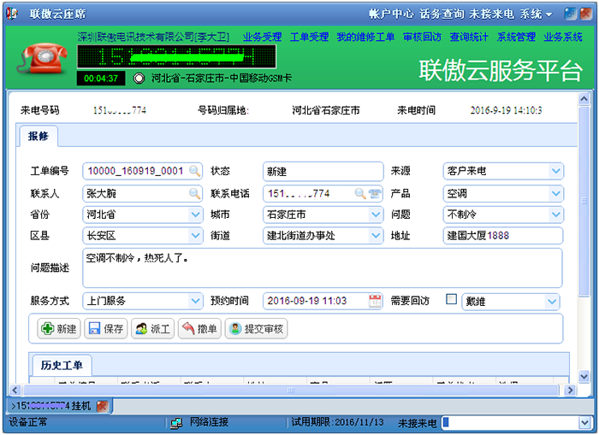The image size is (599, 435).
Task: Click inside the 问题描述 text area
Action: tap(322, 268)
